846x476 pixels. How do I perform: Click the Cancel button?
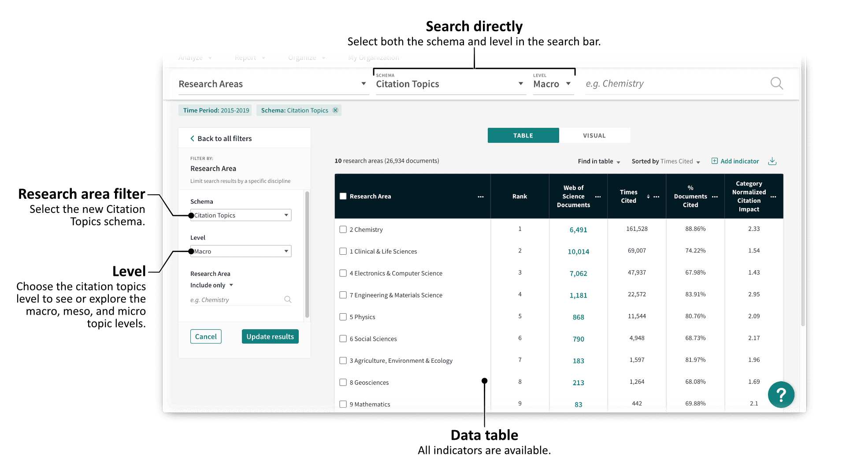(206, 336)
